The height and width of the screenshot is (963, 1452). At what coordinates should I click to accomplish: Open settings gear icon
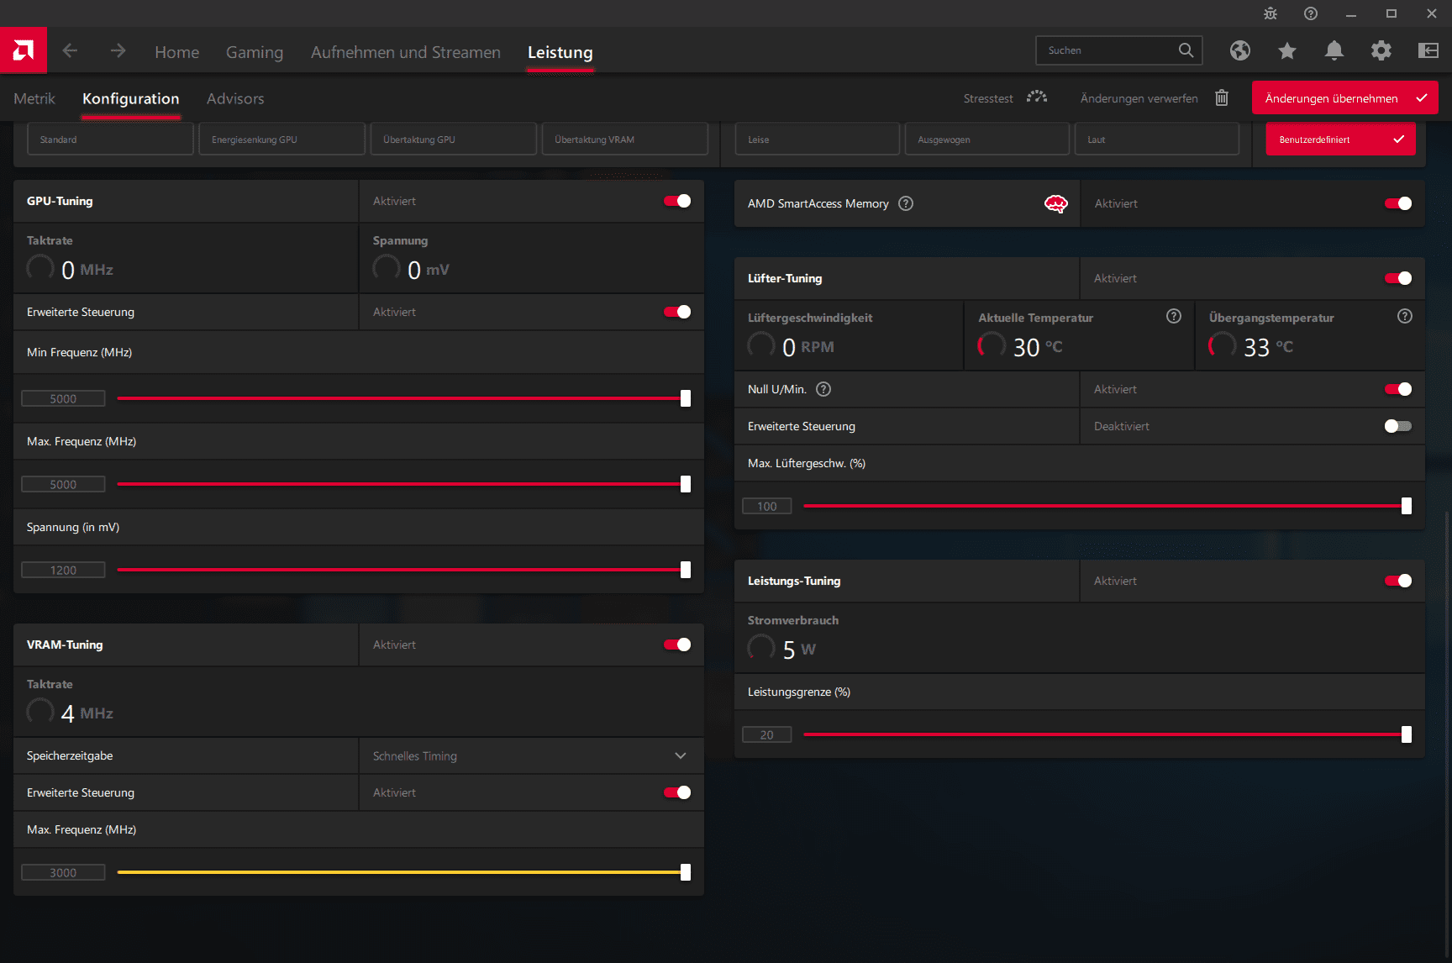coord(1381,50)
